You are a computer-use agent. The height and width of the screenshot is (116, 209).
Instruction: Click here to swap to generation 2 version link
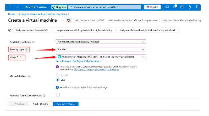click(96, 69)
